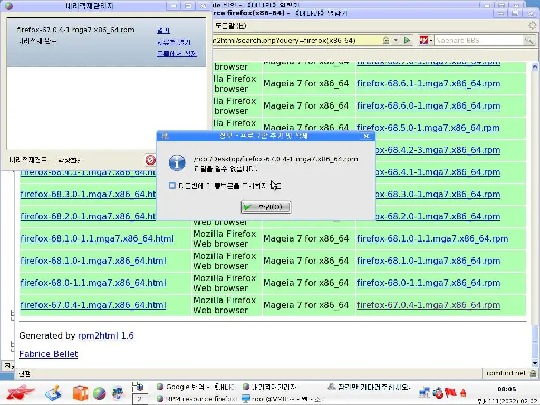
Task: Open firefox-68.3.0-1.mga7.x86_64.html link
Action: [88, 194]
